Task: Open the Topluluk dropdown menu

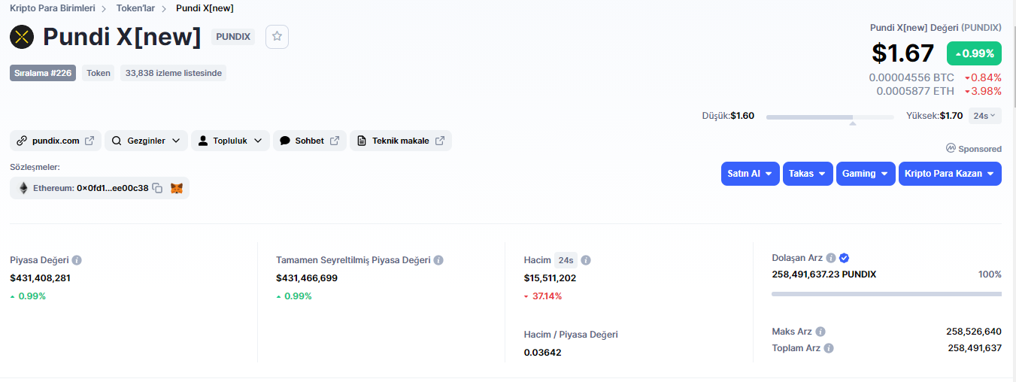Action: 230,141
